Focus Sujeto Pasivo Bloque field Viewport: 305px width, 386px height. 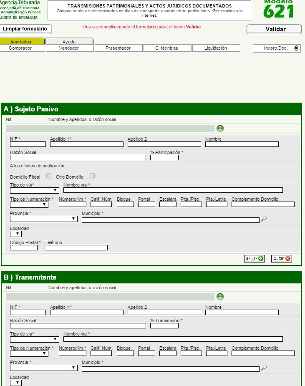point(125,204)
